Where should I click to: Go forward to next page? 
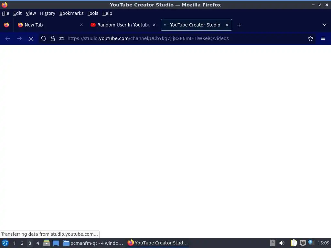[x=19, y=39]
